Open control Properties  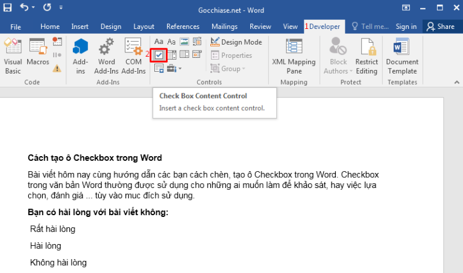pyautogui.click(x=231, y=55)
